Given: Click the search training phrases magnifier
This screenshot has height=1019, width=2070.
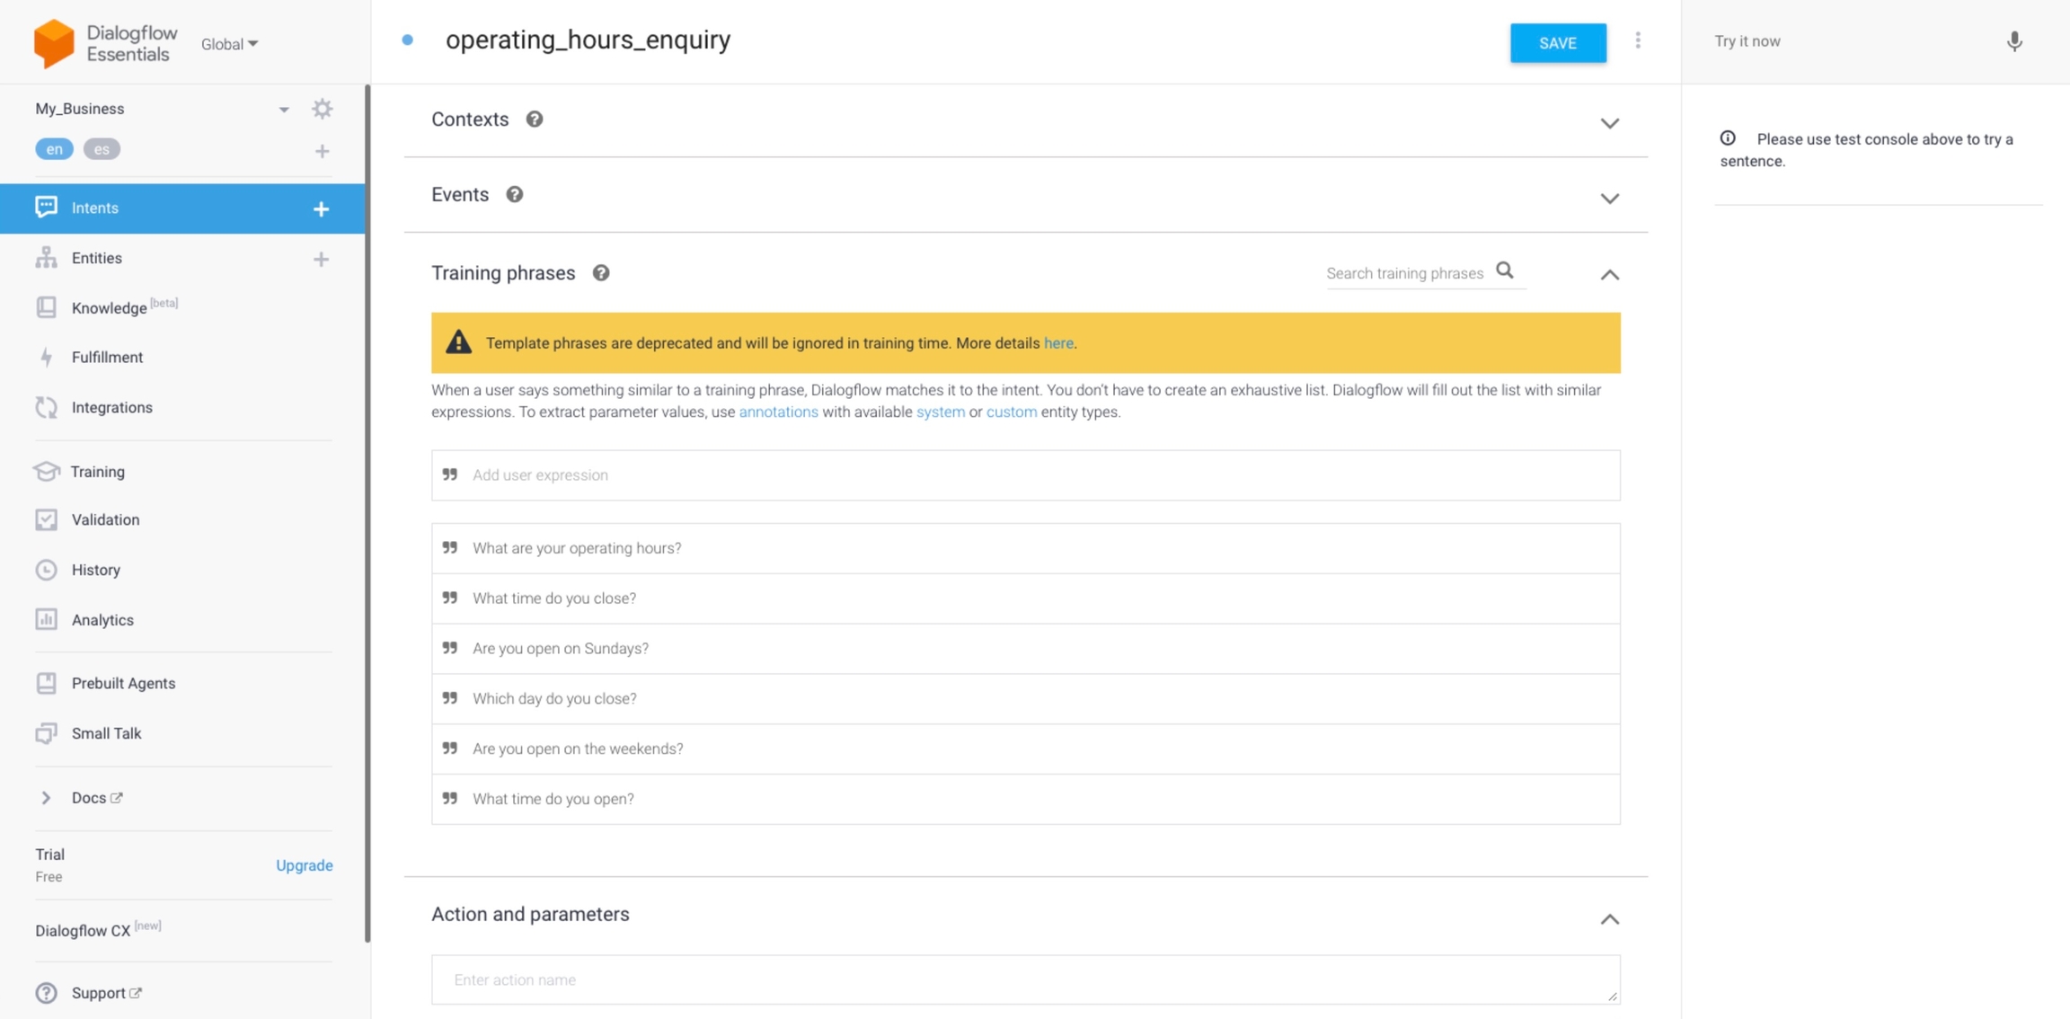Looking at the screenshot, I should 1504,270.
